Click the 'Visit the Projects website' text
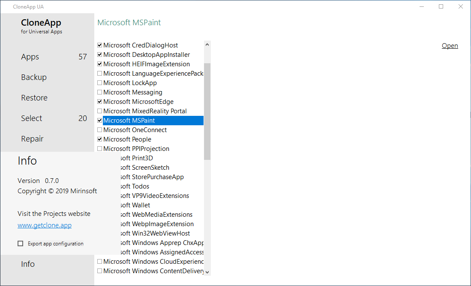Viewport: 471px width, 286px height. click(54, 213)
